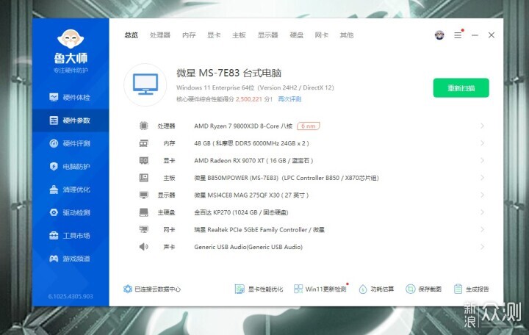Switch to the 网卡 tab
This screenshot has height=335, width=529.
pyautogui.click(x=322, y=35)
